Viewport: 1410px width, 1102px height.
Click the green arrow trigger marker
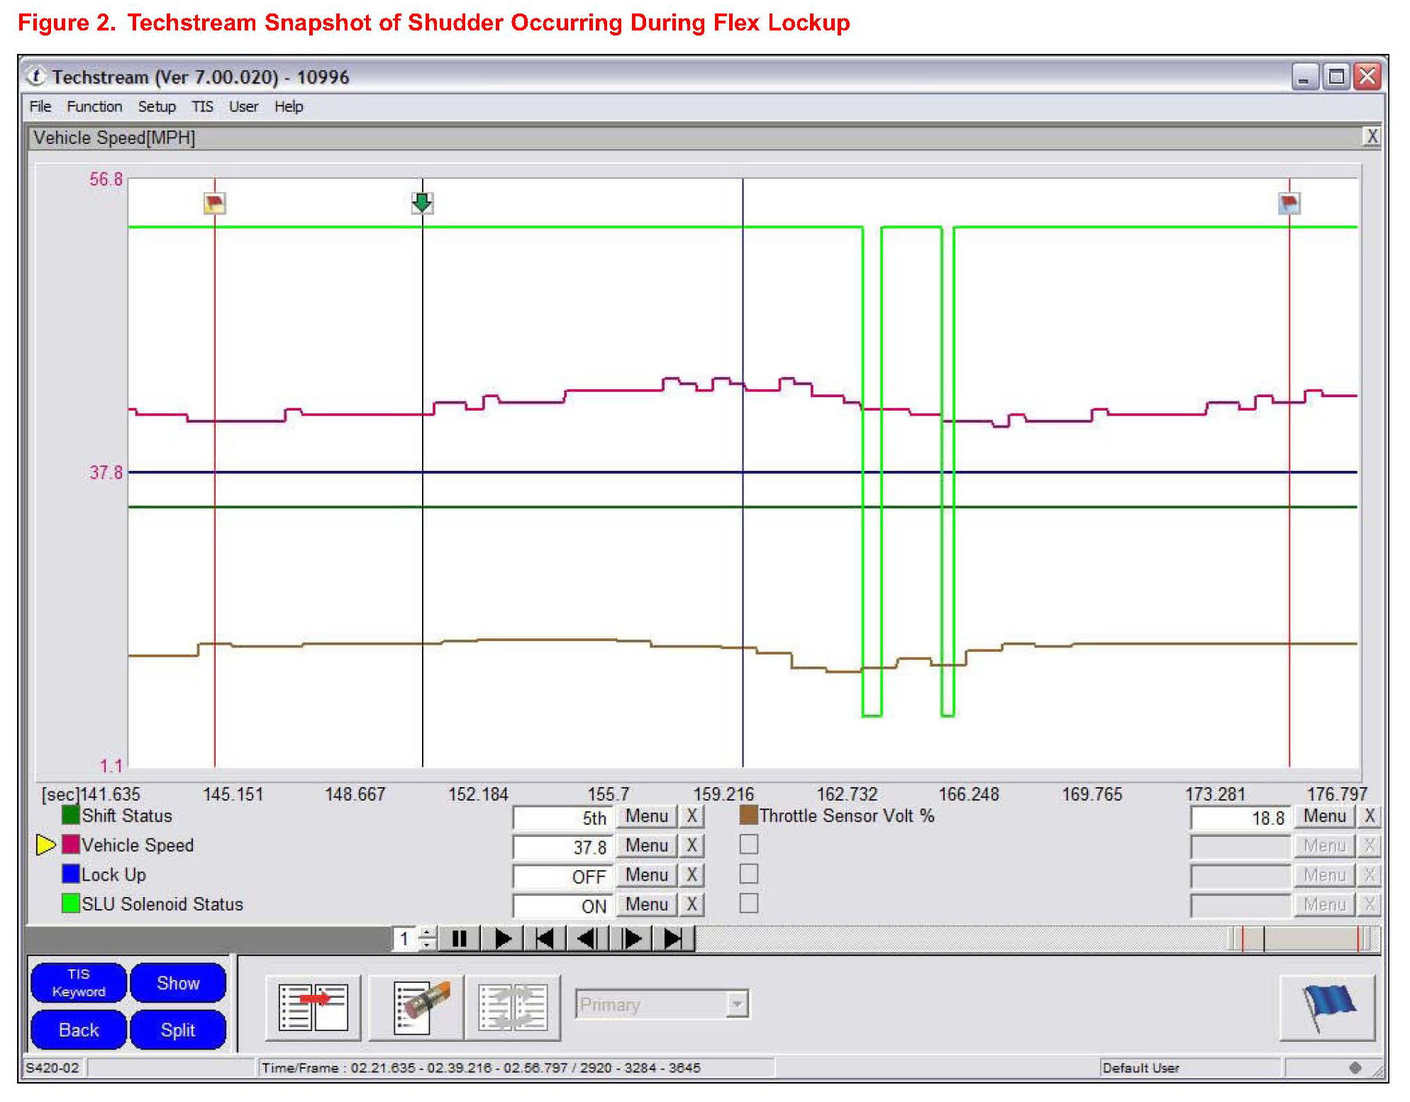point(422,203)
